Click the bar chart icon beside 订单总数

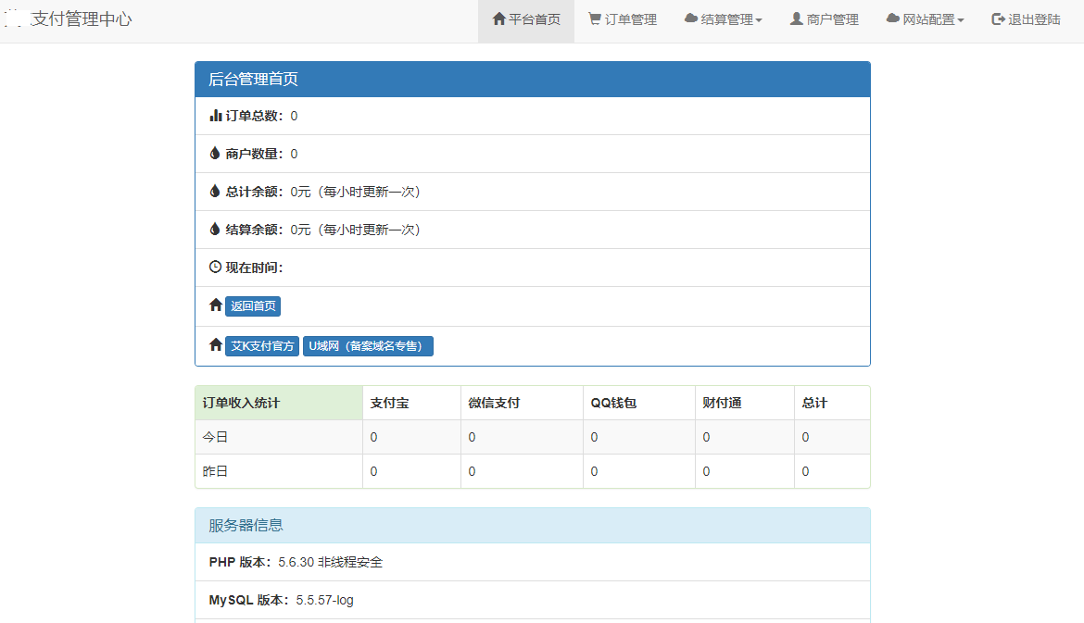pos(213,116)
